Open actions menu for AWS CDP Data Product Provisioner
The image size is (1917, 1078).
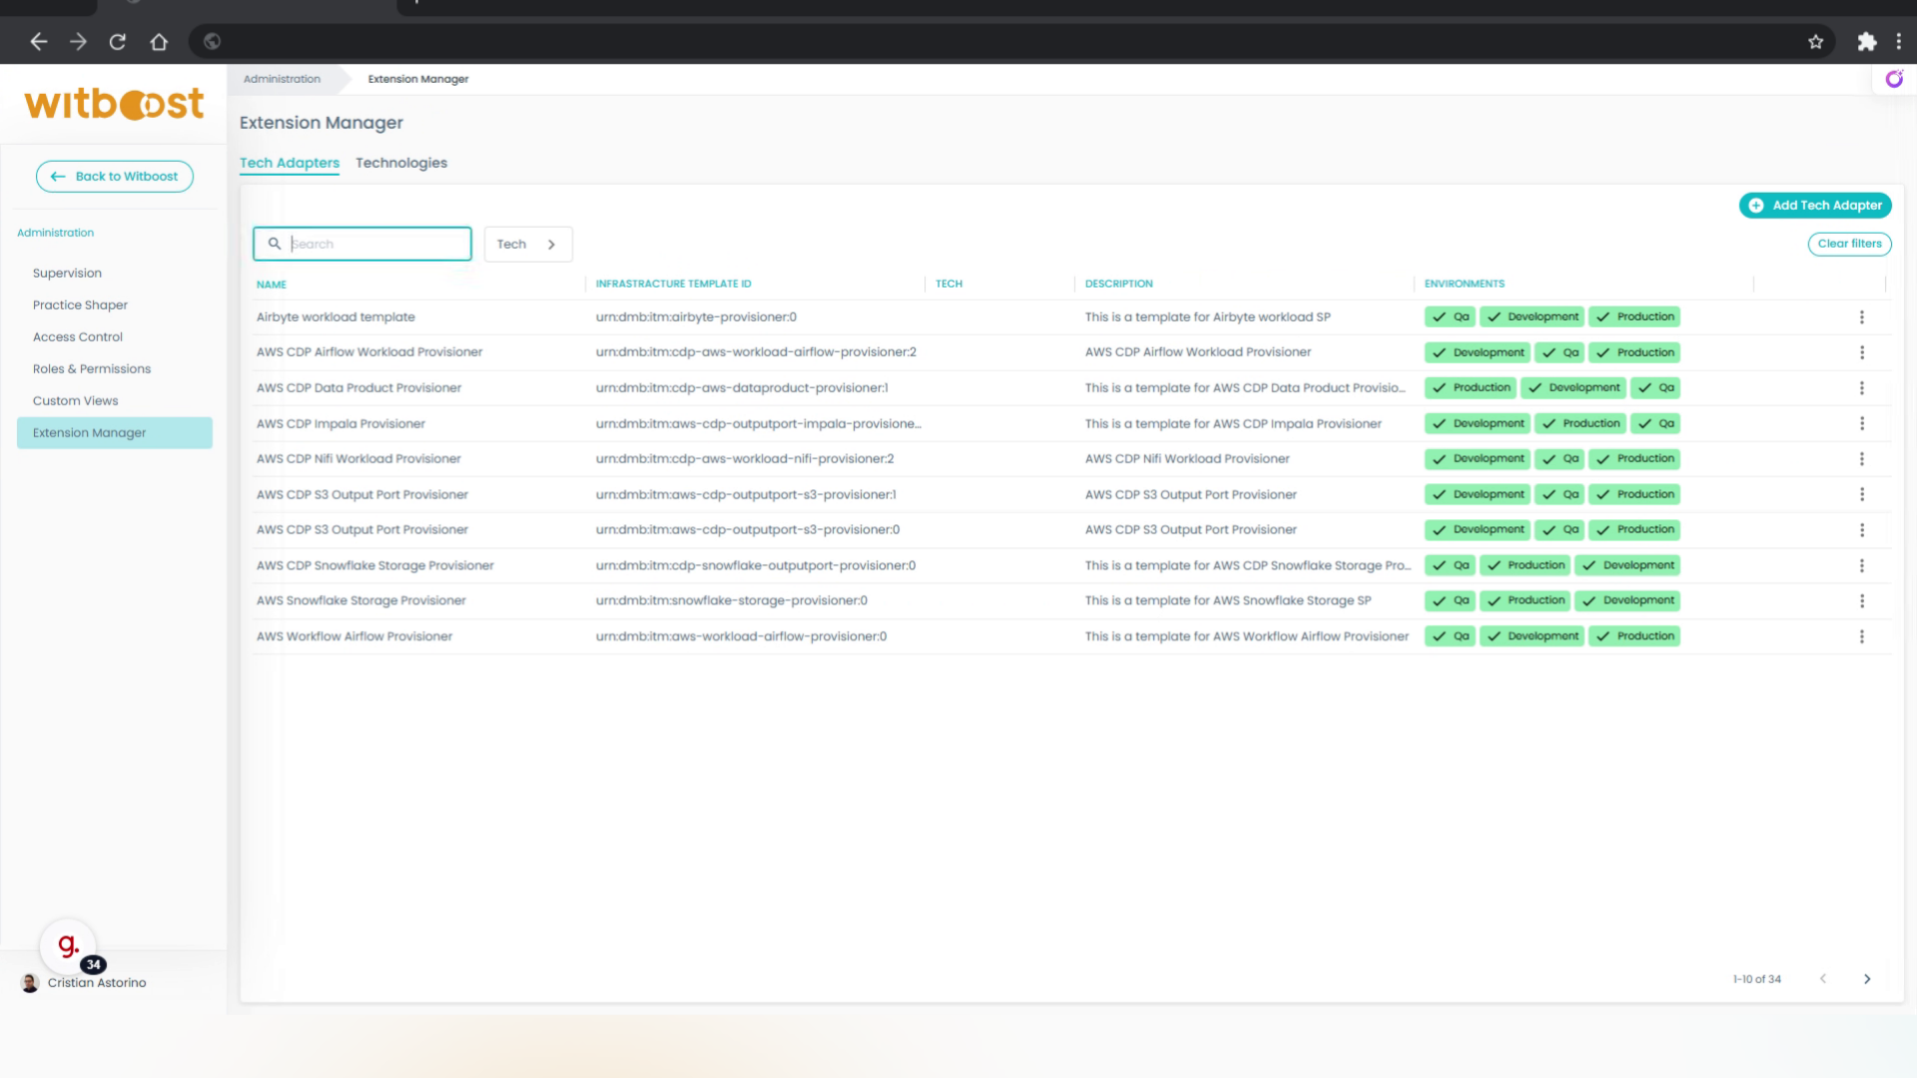point(1861,388)
